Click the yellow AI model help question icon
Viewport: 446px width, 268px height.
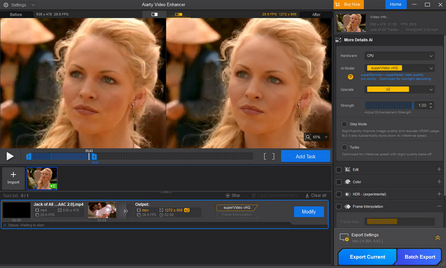pyautogui.click(x=351, y=77)
